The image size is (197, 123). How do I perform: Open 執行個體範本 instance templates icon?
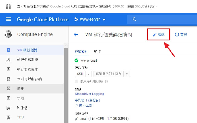tap(9, 69)
